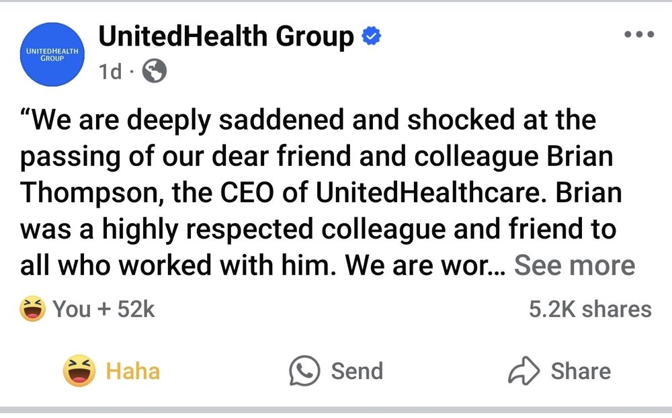Toggle the Haha reaction emoji button
This screenshot has width=672, height=418.
point(79,371)
